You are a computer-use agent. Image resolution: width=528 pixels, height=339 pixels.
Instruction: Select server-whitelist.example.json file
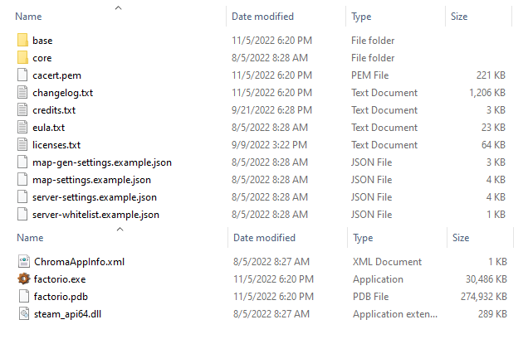(x=95, y=214)
